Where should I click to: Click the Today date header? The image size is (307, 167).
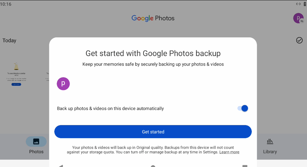10,40
